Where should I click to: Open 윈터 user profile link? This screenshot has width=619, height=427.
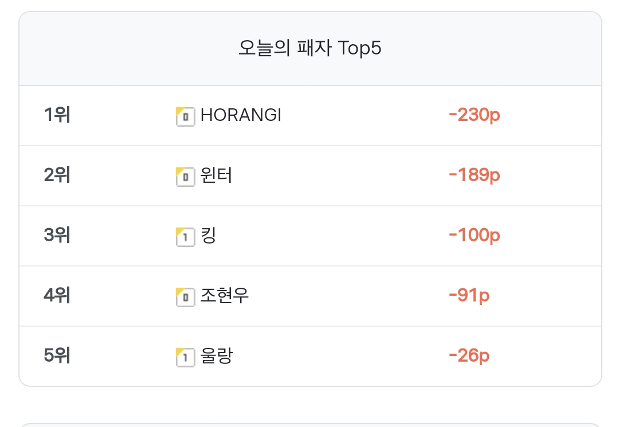[x=216, y=175]
